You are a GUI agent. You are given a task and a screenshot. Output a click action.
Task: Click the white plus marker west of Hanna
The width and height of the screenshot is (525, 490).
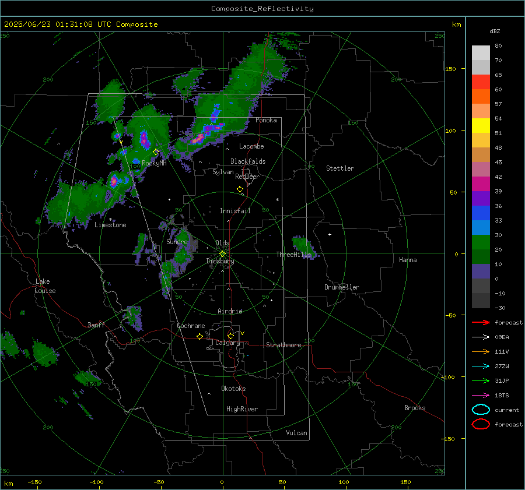pos(330,234)
